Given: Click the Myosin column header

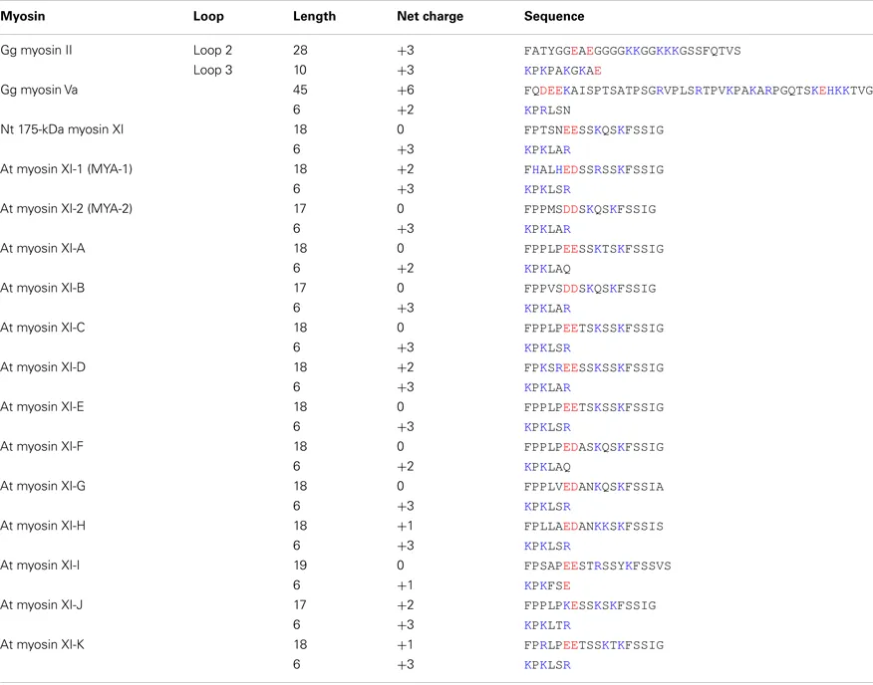Looking at the screenshot, I should 22,16.
